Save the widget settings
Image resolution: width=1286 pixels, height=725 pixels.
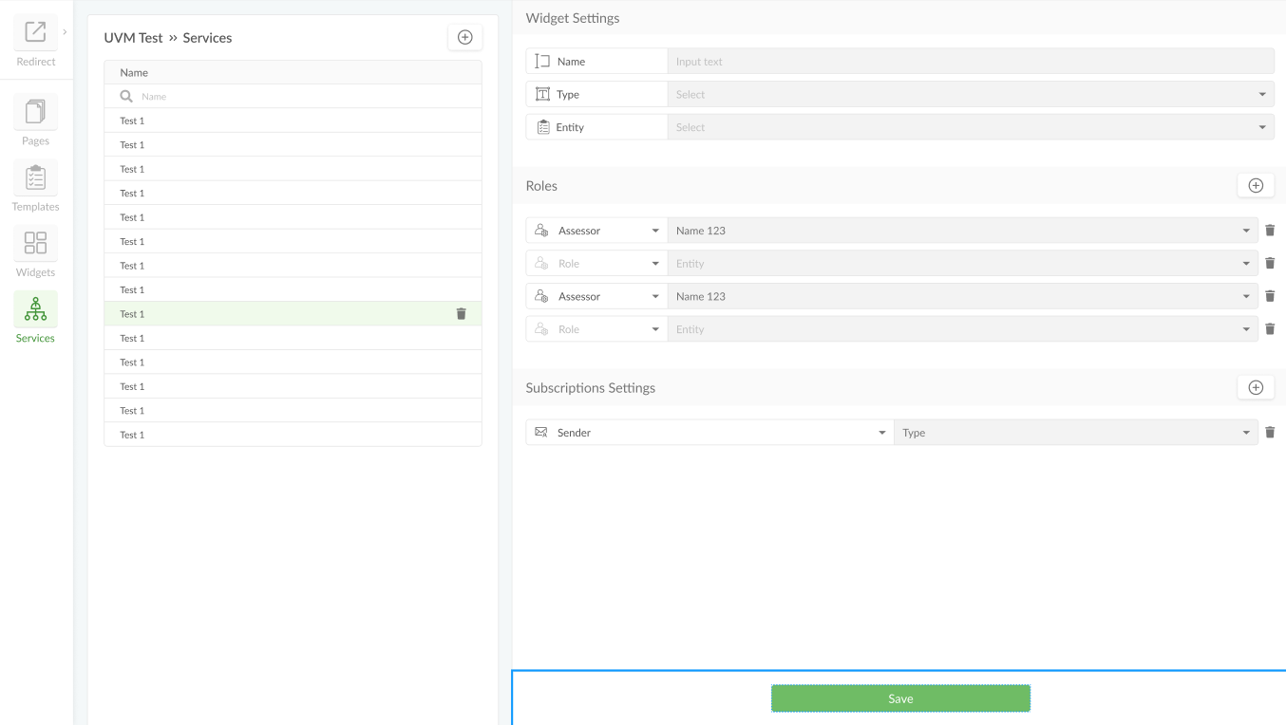(900, 698)
